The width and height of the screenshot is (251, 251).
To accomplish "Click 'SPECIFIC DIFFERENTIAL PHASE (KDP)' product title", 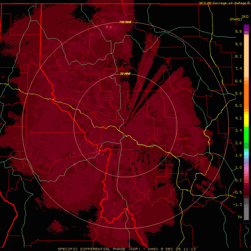I will coord(99,249).
